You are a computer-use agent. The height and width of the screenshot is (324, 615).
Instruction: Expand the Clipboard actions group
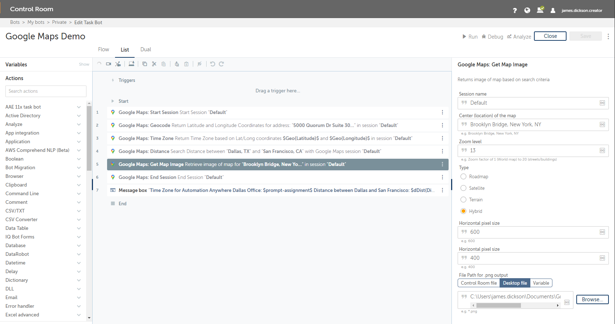click(79, 185)
